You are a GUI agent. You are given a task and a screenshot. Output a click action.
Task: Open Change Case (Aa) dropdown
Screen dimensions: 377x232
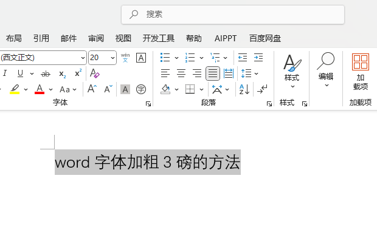[x=68, y=90]
